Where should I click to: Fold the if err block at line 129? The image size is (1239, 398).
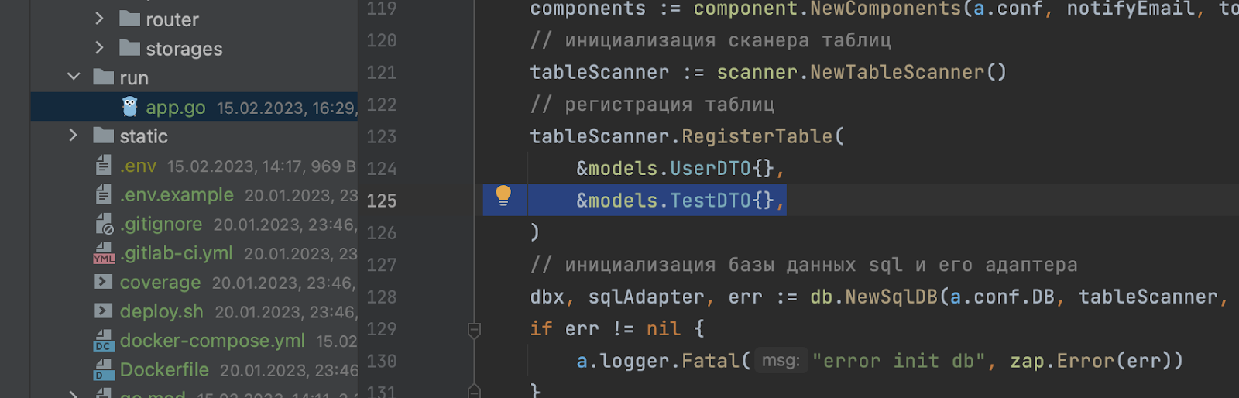(x=475, y=330)
